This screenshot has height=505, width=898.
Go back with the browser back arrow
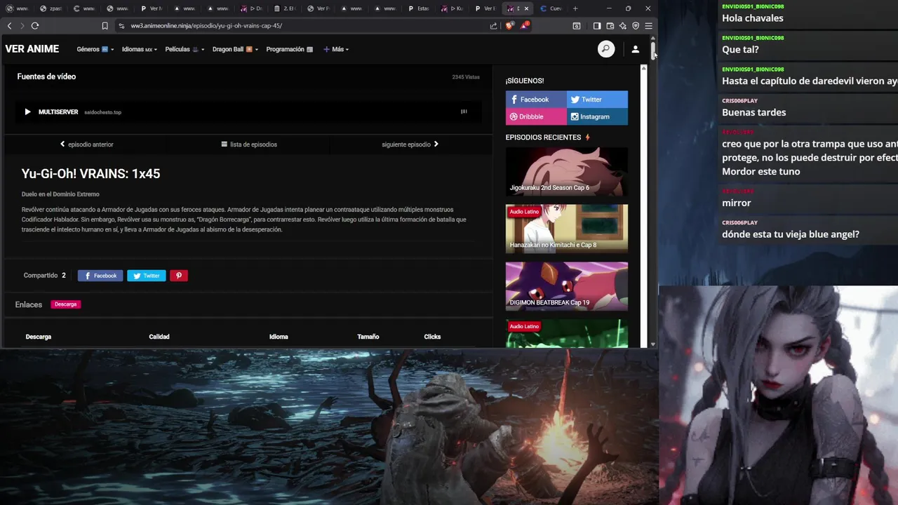pos(9,26)
